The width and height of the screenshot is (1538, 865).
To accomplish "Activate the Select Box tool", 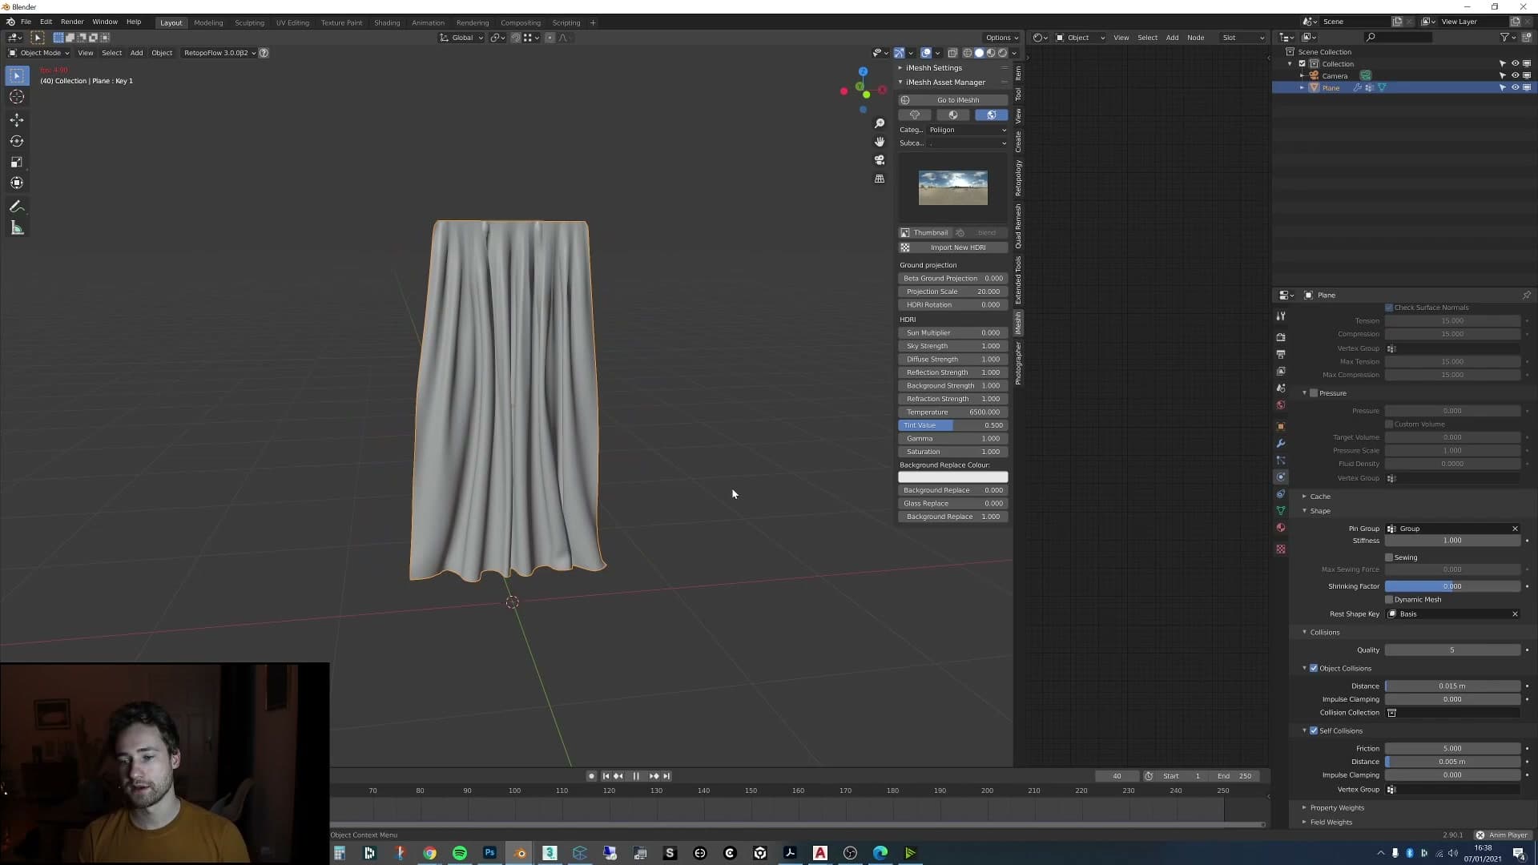I will coord(17,75).
